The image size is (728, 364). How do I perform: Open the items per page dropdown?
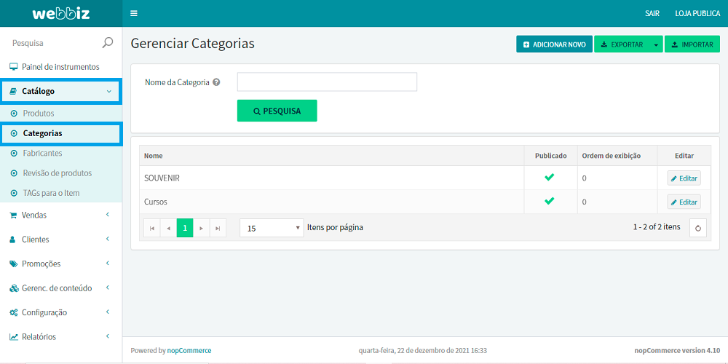(271, 228)
